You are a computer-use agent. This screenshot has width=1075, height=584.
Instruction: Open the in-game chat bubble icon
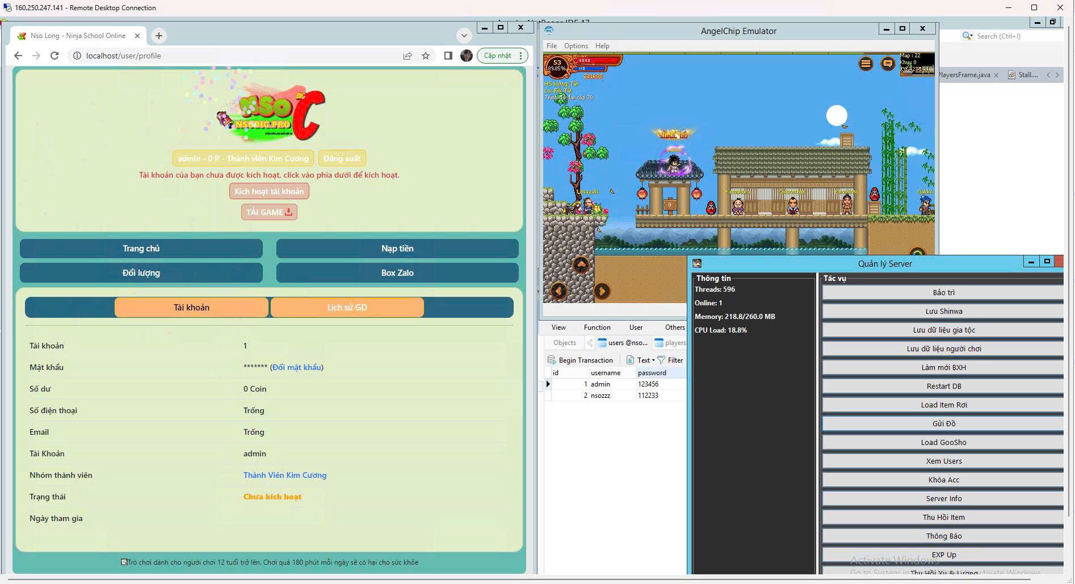pyautogui.click(x=888, y=64)
